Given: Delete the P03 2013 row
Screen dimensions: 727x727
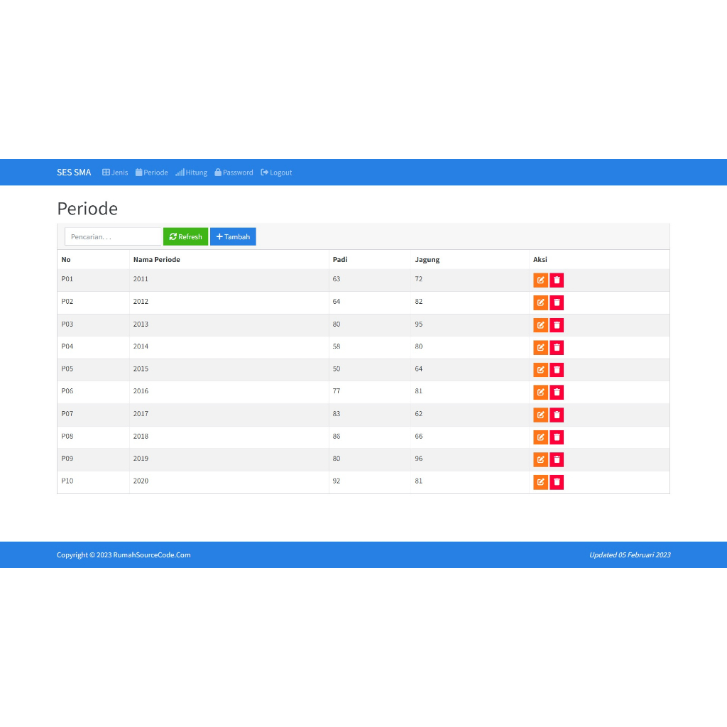Looking at the screenshot, I should pyautogui.click(x=557, y=325).
